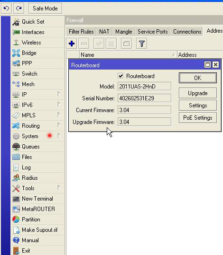The image size is (223, 255).
Task: Open the Partition menu icon
Action: [16, 220]
